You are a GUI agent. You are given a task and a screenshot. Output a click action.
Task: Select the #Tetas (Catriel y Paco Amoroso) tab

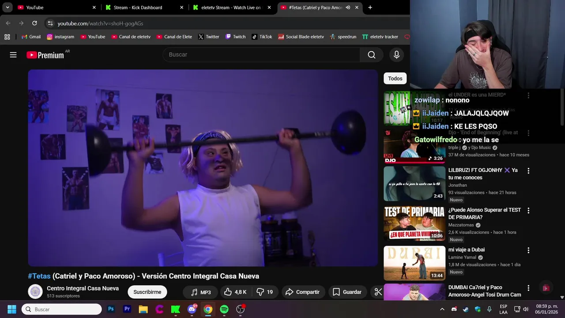point(315,8)
